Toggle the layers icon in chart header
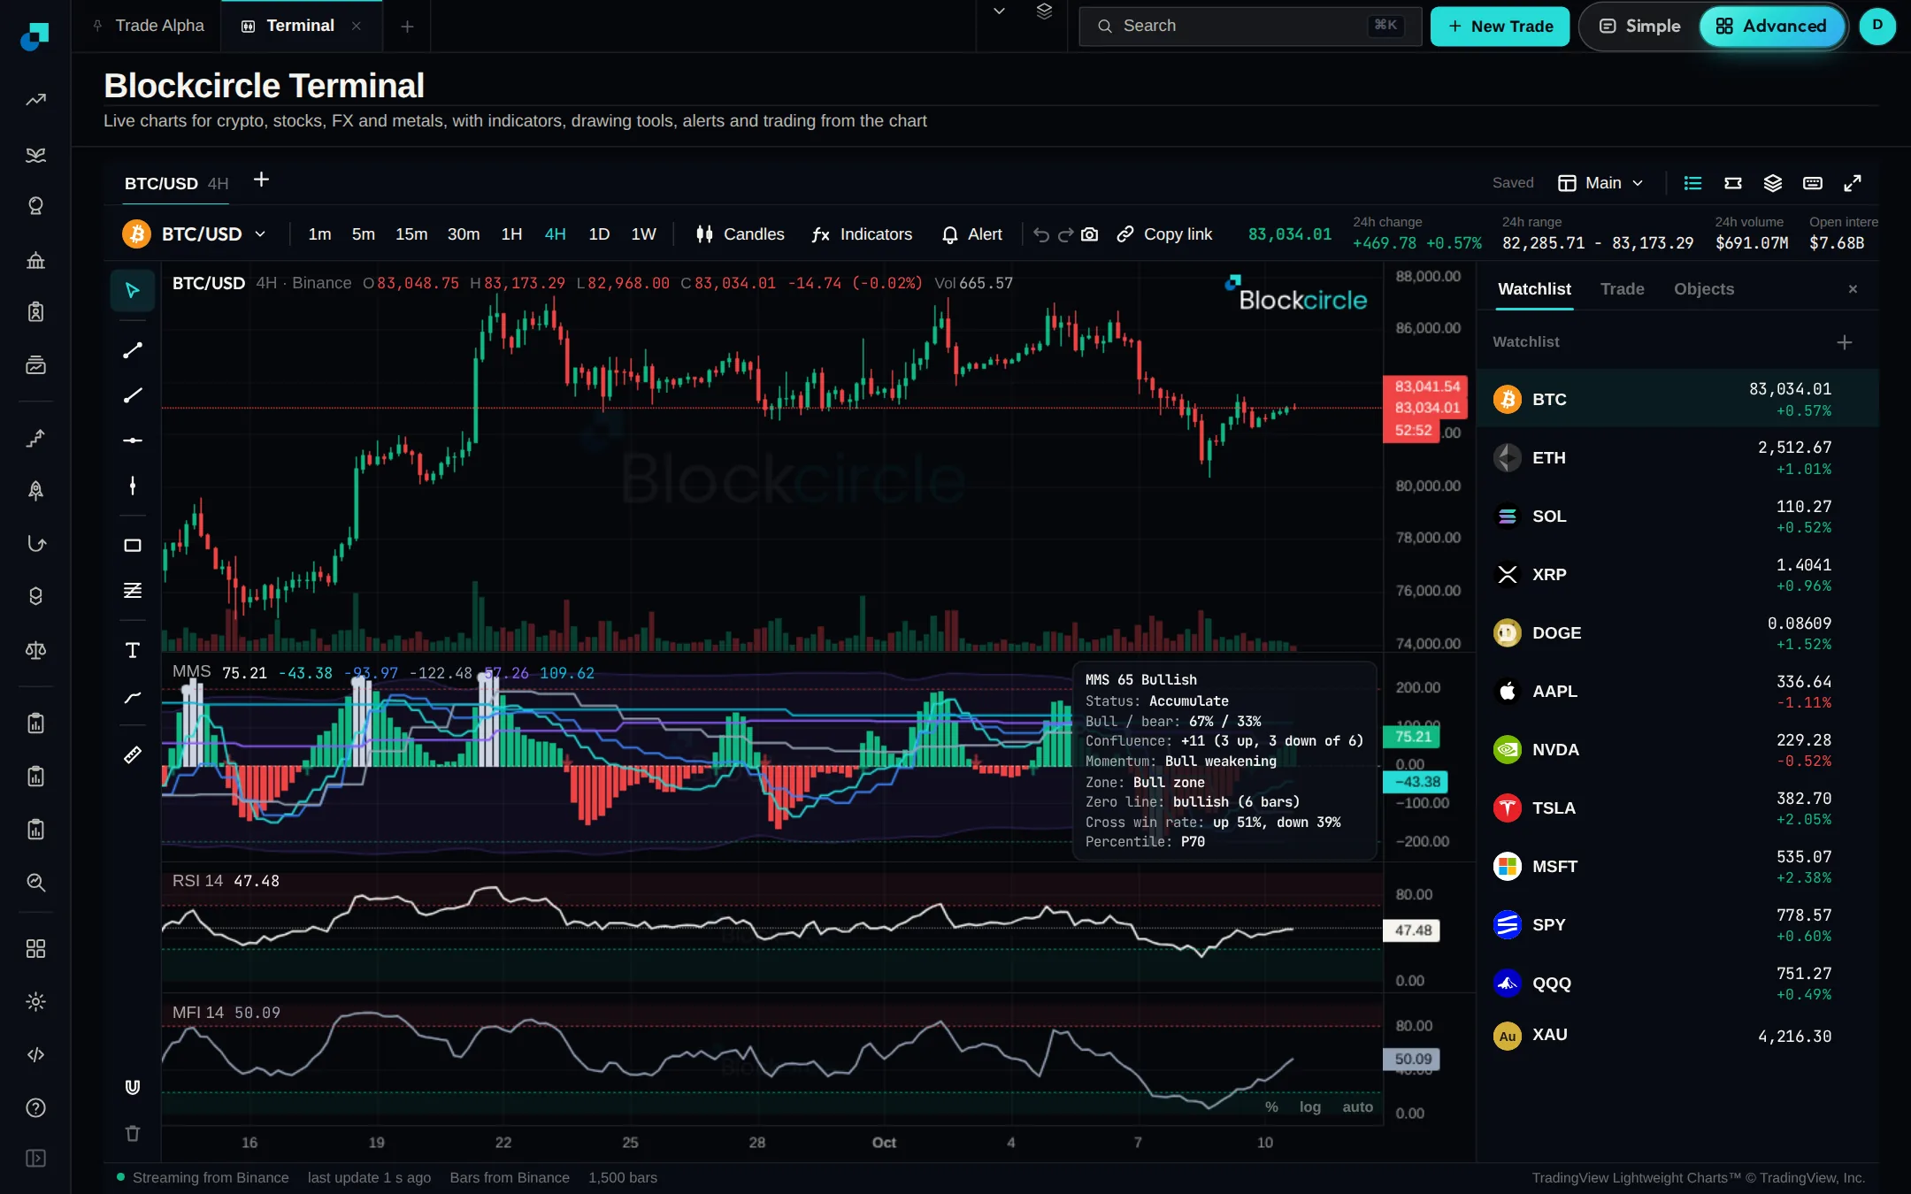This screenshot has width=1911, height=1194. pos(1773,183)
